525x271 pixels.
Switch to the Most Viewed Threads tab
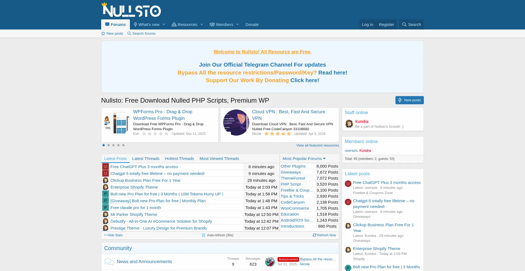pos(219,159)
